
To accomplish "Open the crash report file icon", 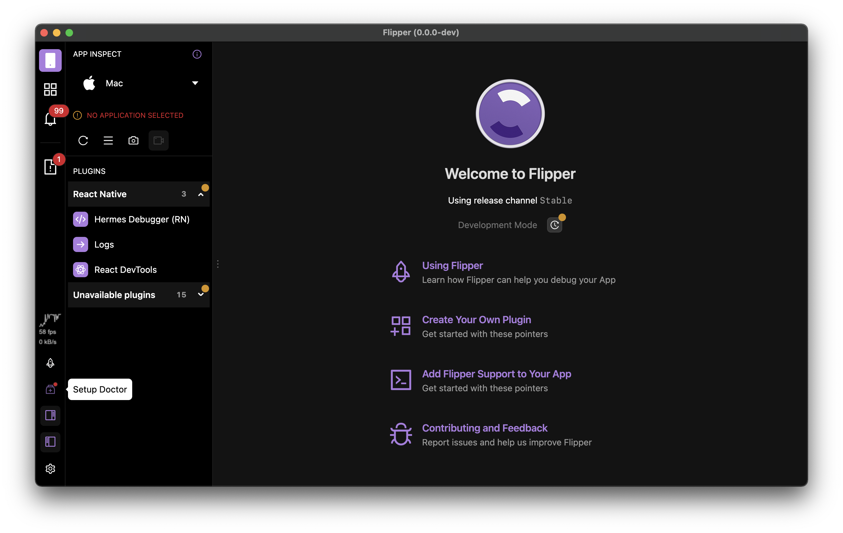I will [50, 166].
